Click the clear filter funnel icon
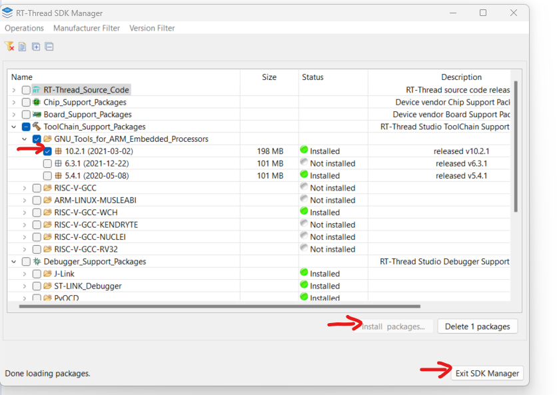Screen dimensions: 557x395 coord(9,47)
